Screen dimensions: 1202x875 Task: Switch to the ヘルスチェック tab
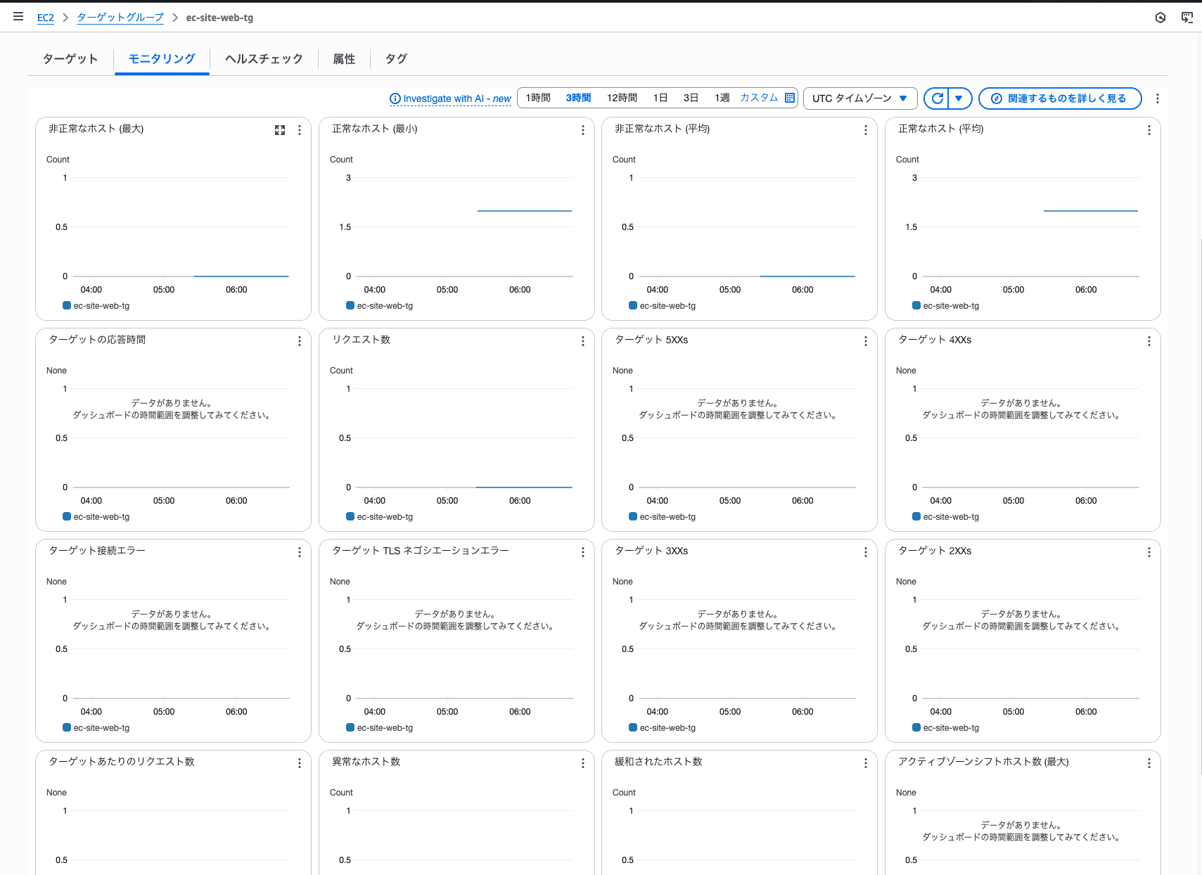[x=264, y=59]
